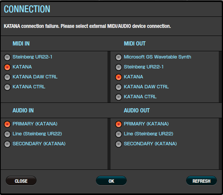
Task: Click the MIDI OUT list scrollbar
Action: click(x=220, y=77)
